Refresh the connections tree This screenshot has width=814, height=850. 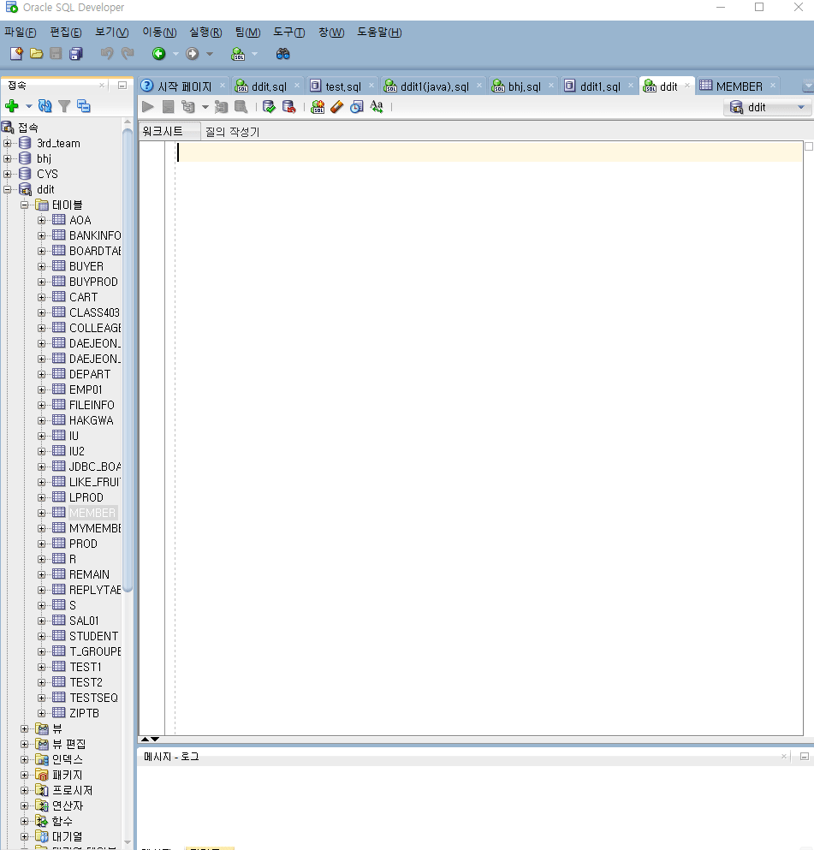45,106
